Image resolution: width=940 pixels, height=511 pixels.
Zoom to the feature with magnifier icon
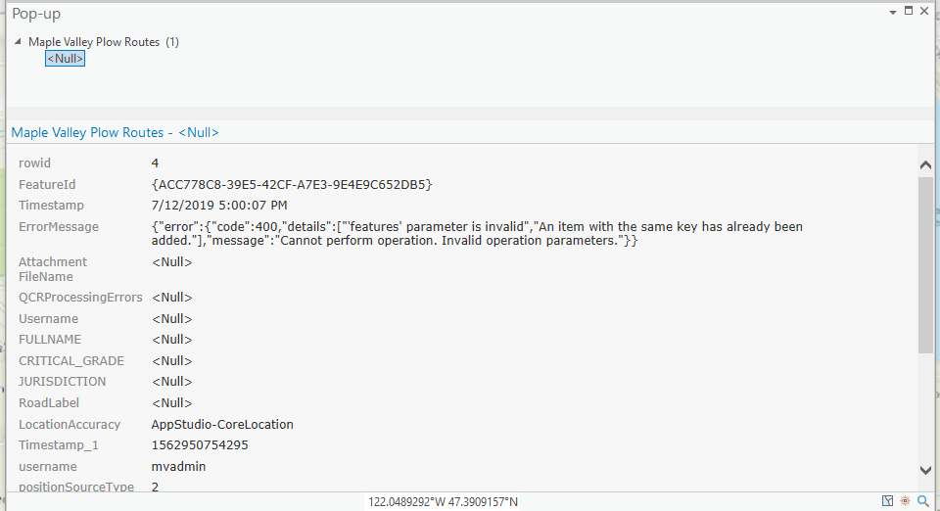click(x=922, y=501)
